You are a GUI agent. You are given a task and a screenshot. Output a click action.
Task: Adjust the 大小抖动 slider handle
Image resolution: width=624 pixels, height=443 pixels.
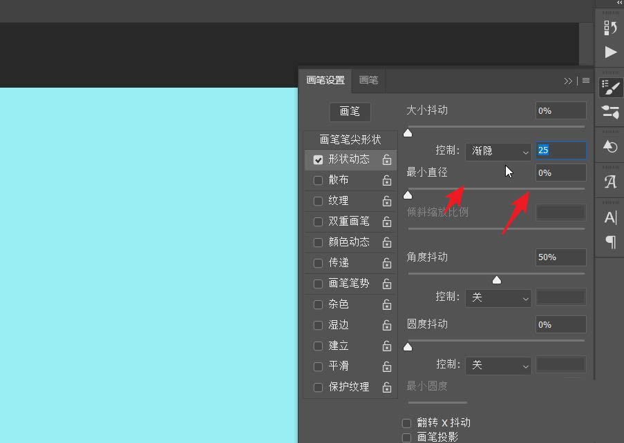tap(408, 132)
